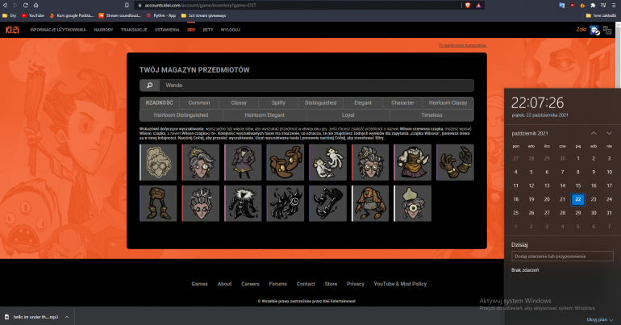Select the cream curly hair silhouette item
The image size is (621, 325).
pyautogui.click(x=158, y=162)
